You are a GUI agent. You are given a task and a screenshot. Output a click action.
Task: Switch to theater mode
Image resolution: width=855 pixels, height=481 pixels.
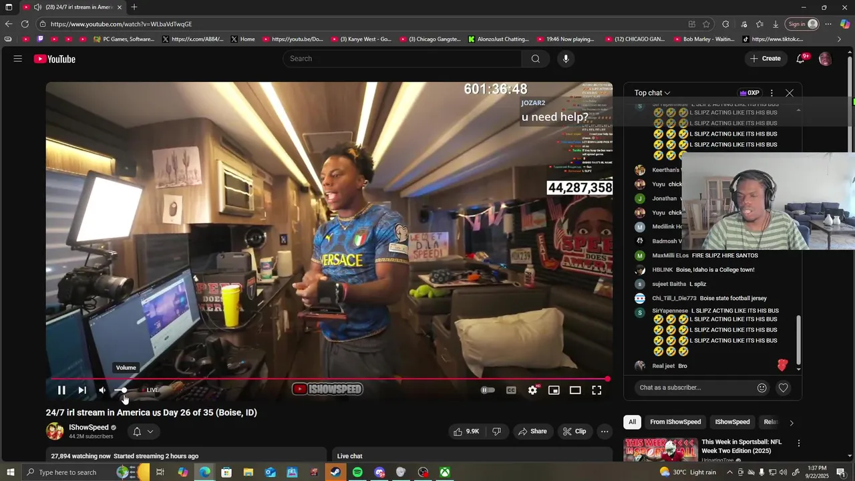tap(575, 390)
